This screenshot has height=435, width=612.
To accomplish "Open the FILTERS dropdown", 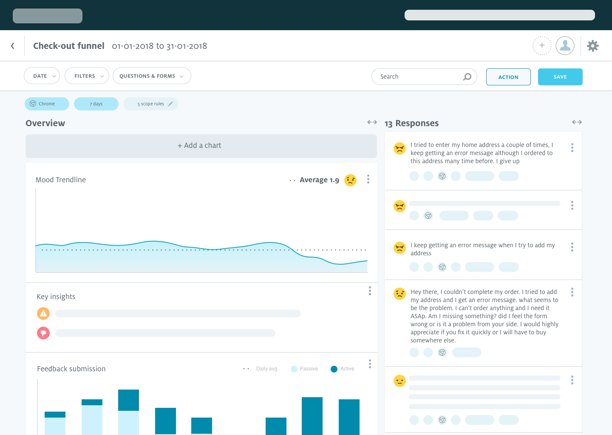I will tap(87, 76).
